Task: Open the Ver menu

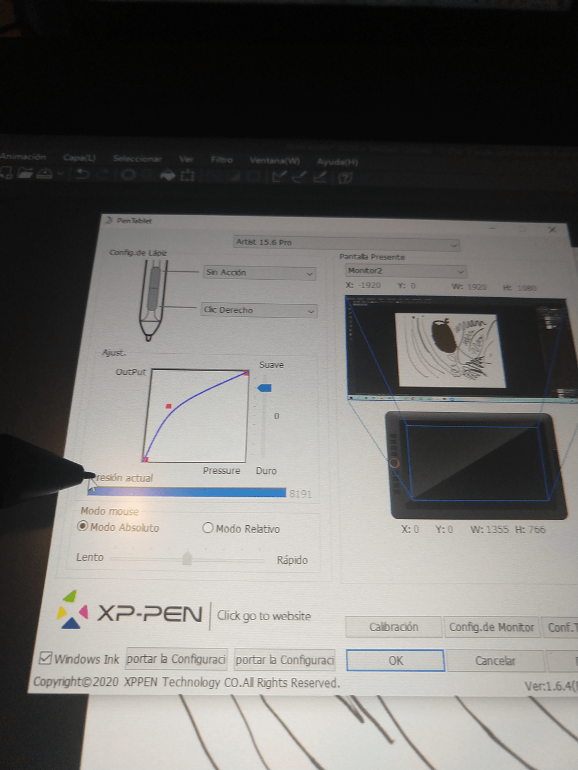Action: 186,159
